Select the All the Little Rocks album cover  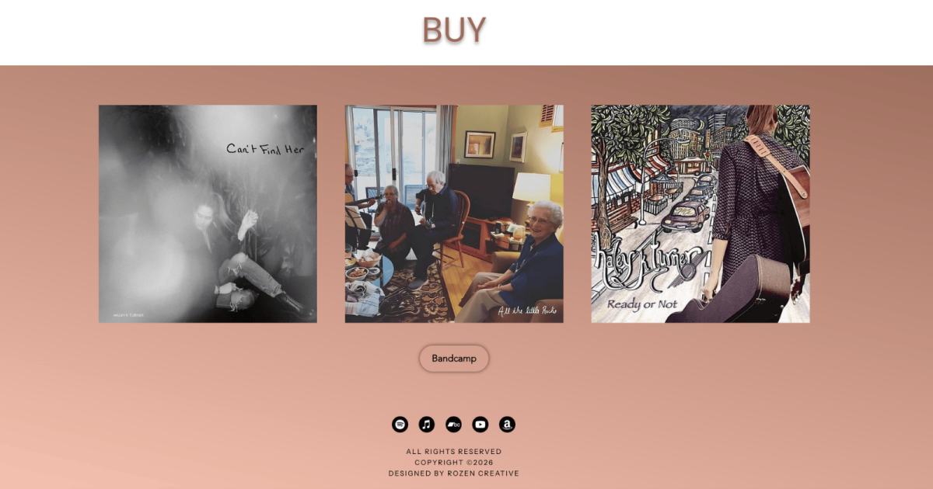point(454,213)
